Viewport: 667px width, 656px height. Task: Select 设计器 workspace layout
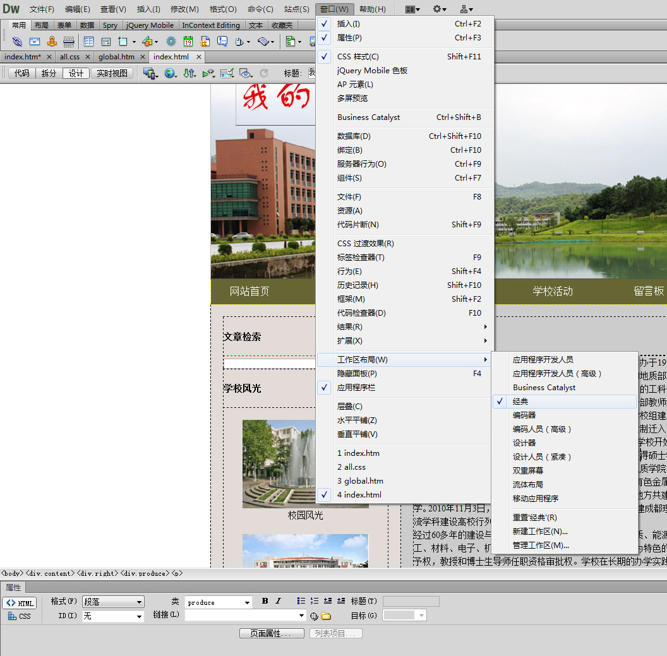524,443
